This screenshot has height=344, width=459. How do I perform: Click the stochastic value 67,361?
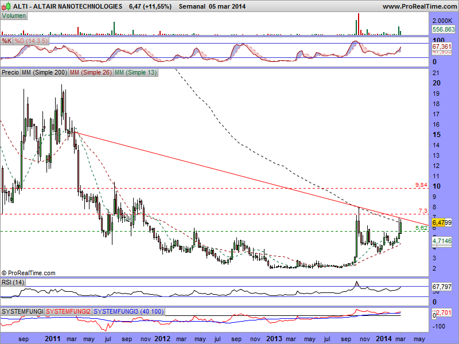(x=442, y=46)
